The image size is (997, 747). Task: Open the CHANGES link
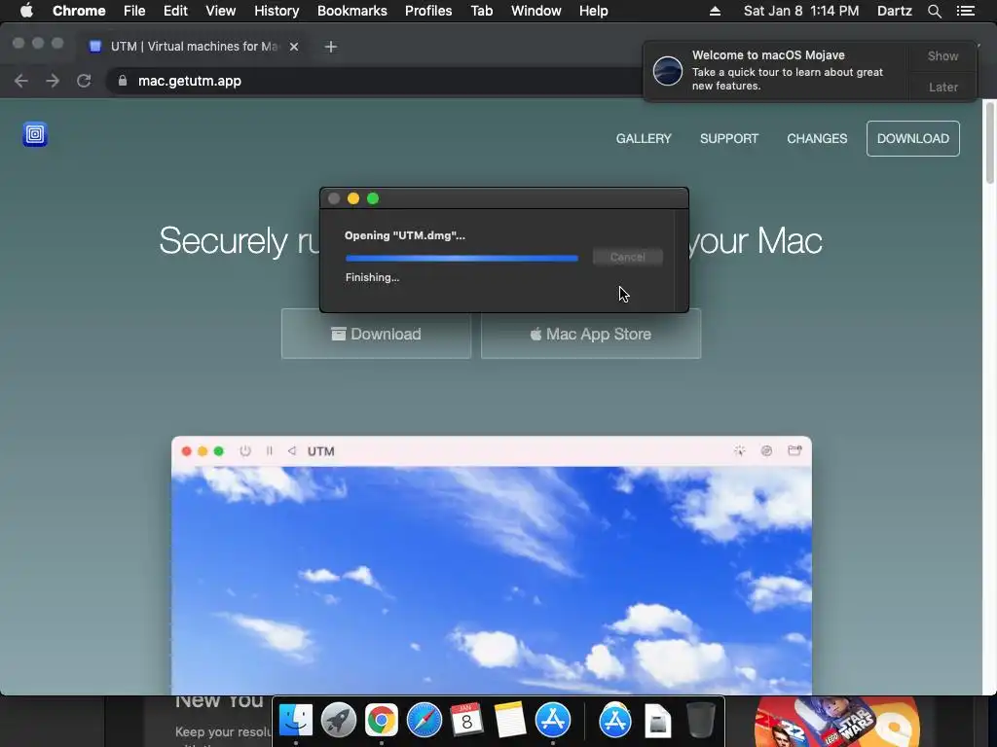pyautogui.click(x=817, y=138)
